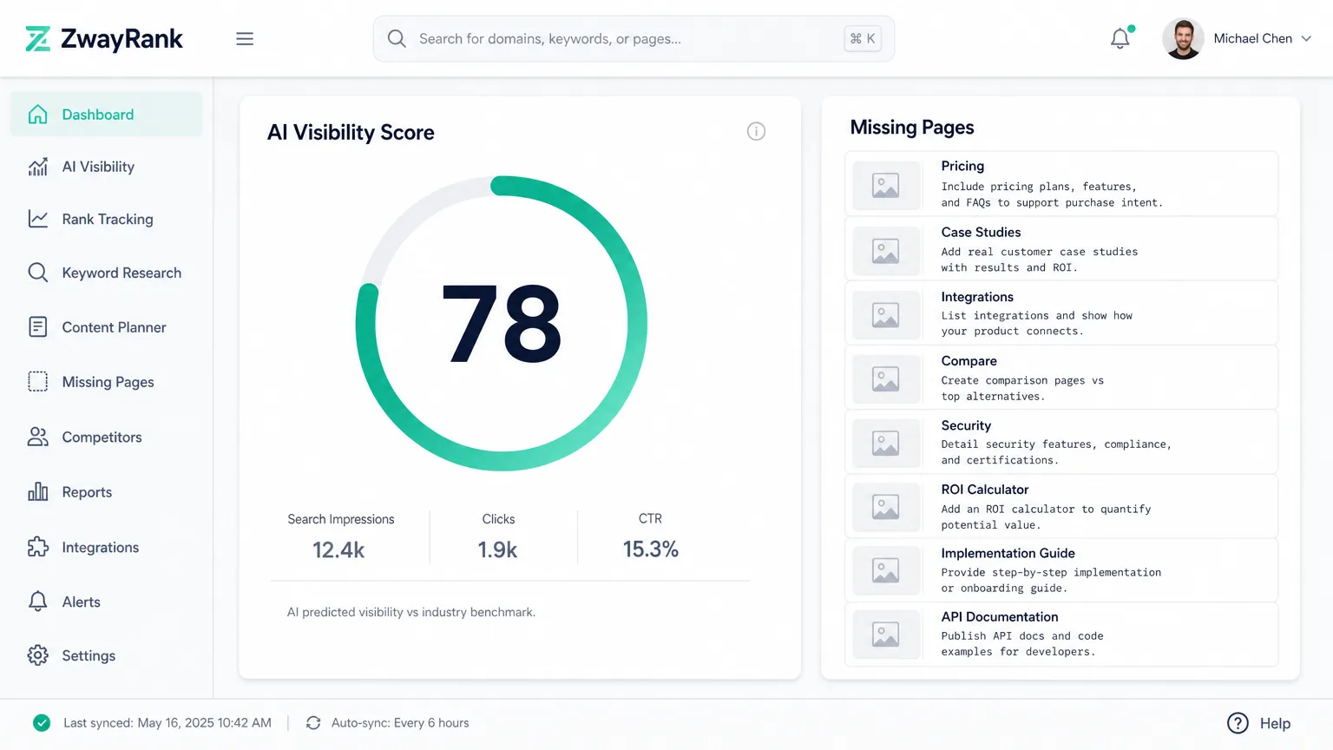Open Dashboard in the sidebar
1333x750 pixels.
coord(107,115)
